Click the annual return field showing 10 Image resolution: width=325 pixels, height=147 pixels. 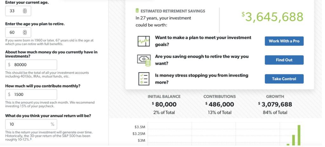click(31, 124)
